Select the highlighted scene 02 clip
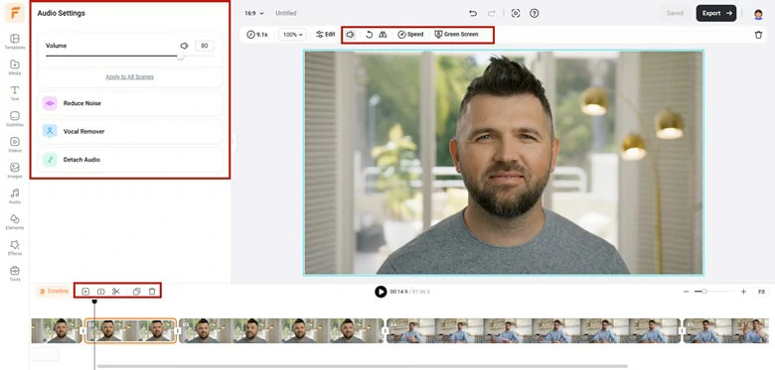The height and width of the screenshot is (370, 775). 130,330
